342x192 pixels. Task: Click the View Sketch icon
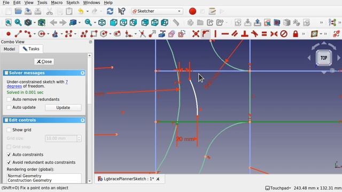tap(267, 22)
